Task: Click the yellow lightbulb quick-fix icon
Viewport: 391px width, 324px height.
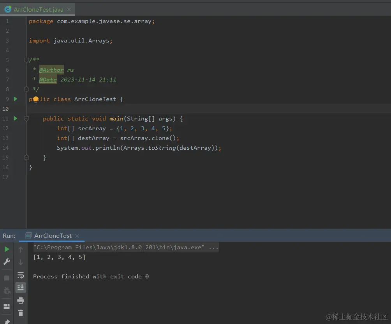Action: tap(36, 100)
